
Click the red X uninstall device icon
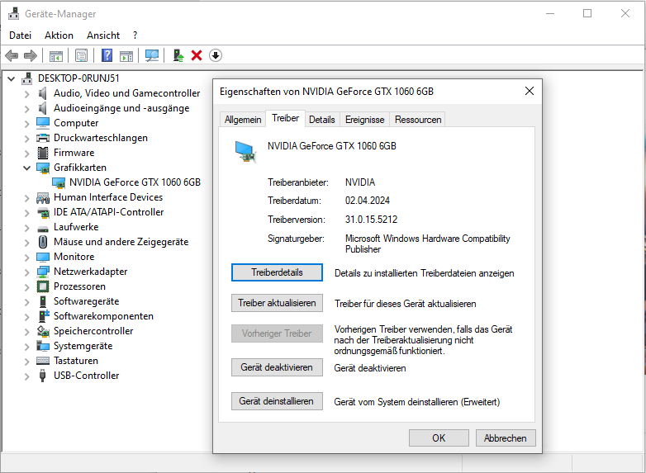pyautogui.click(x=197, y=55)
